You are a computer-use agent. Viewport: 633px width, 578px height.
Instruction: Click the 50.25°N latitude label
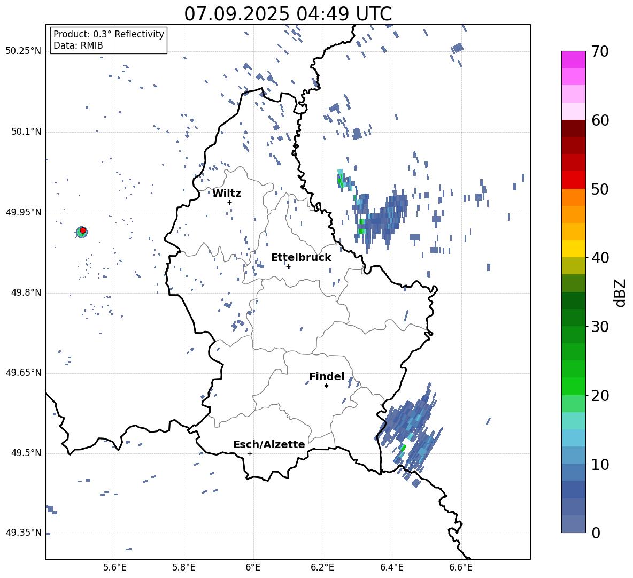point(24,51)
